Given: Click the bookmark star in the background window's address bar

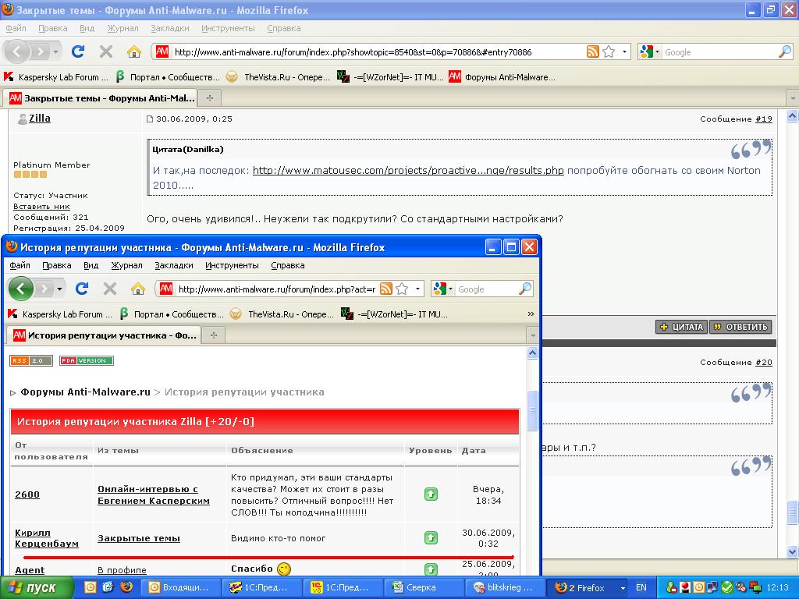Looking at the screenshot, I should tap(609, 51).
